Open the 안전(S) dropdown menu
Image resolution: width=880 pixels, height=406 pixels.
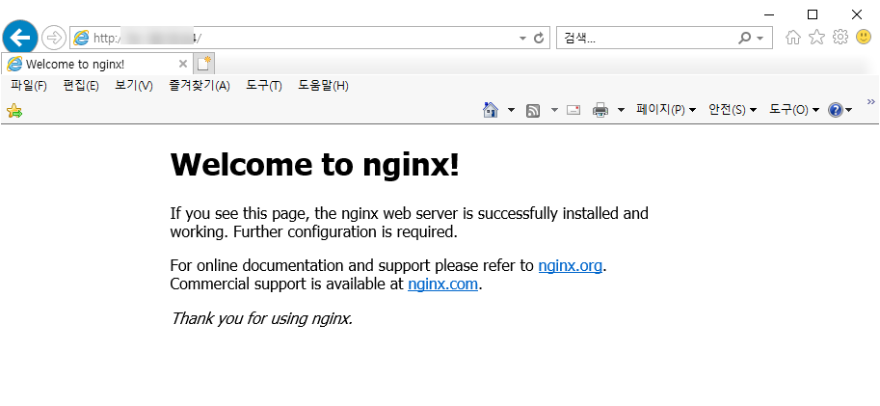(733, 110)
